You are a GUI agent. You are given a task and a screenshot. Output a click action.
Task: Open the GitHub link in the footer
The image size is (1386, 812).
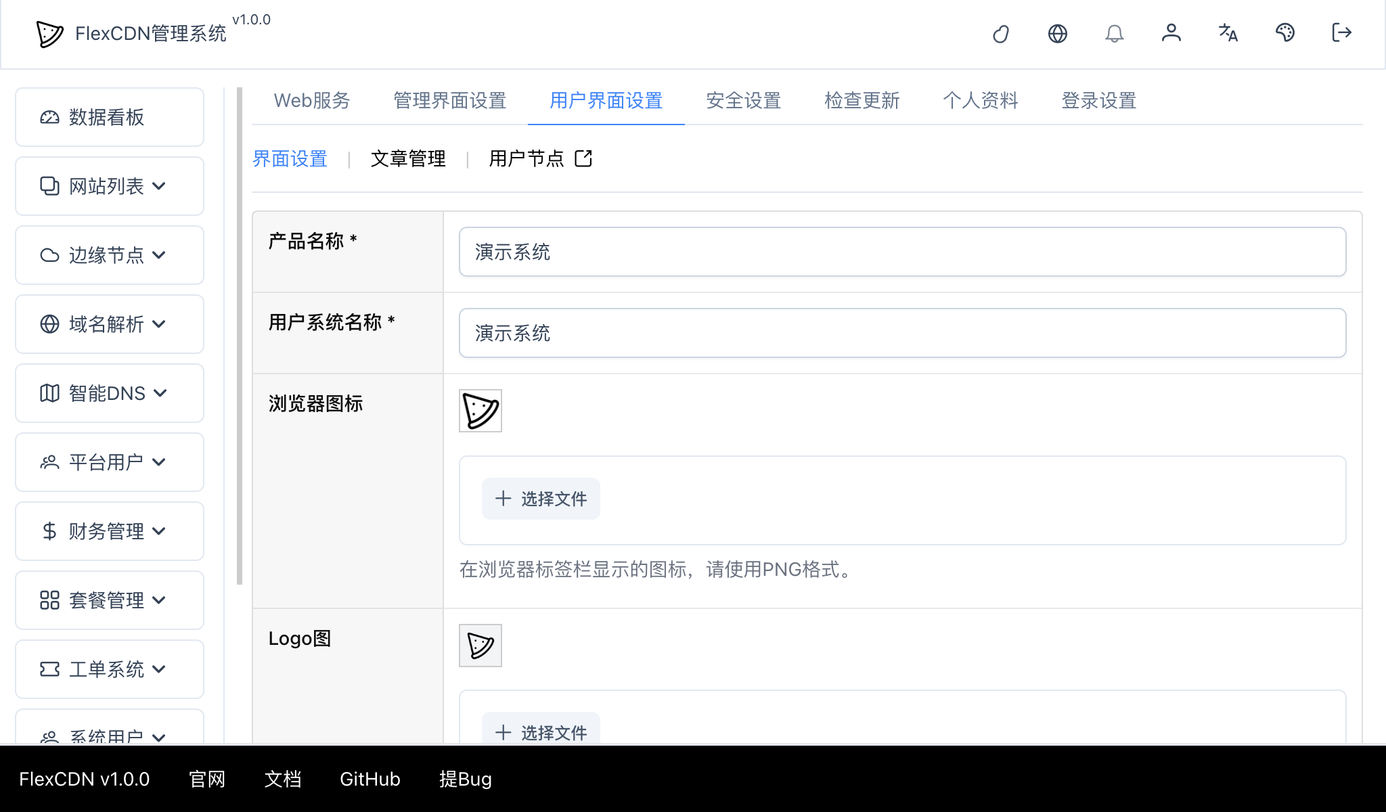click(x=370, y=779)
